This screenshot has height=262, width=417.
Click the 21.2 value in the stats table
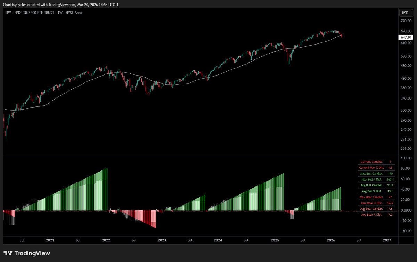coord(390,185)
